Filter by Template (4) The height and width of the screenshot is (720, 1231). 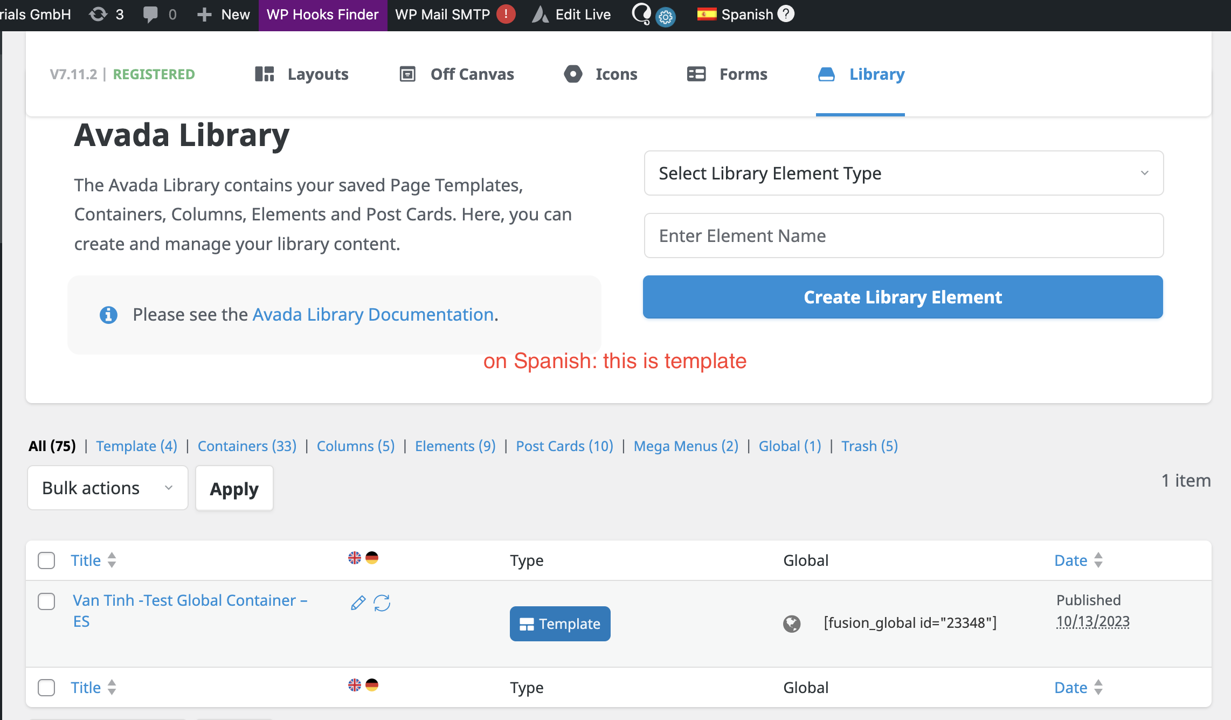pos(137,446)
